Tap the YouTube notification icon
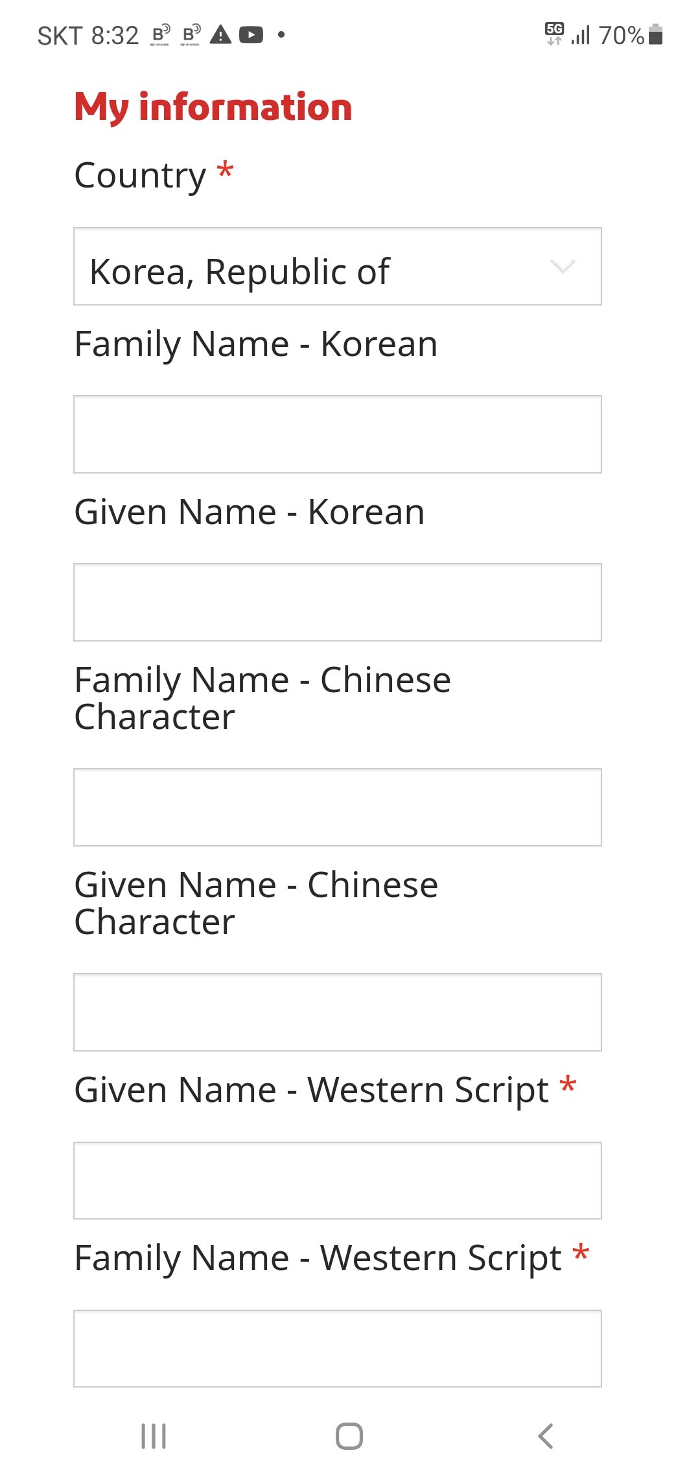Image resolution: width=700 pixels, height=1479 pixels. [x=251, y=34]
